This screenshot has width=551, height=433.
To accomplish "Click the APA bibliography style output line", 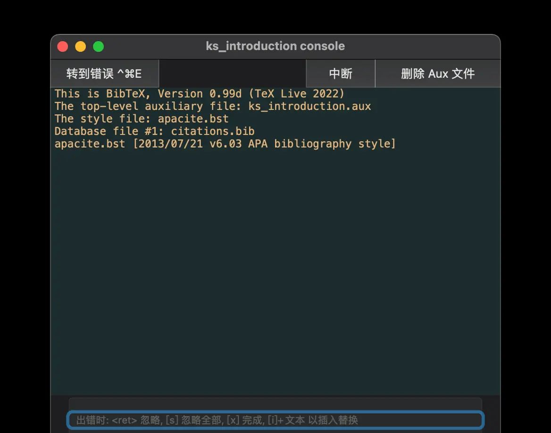I will (x=224, y=143).
